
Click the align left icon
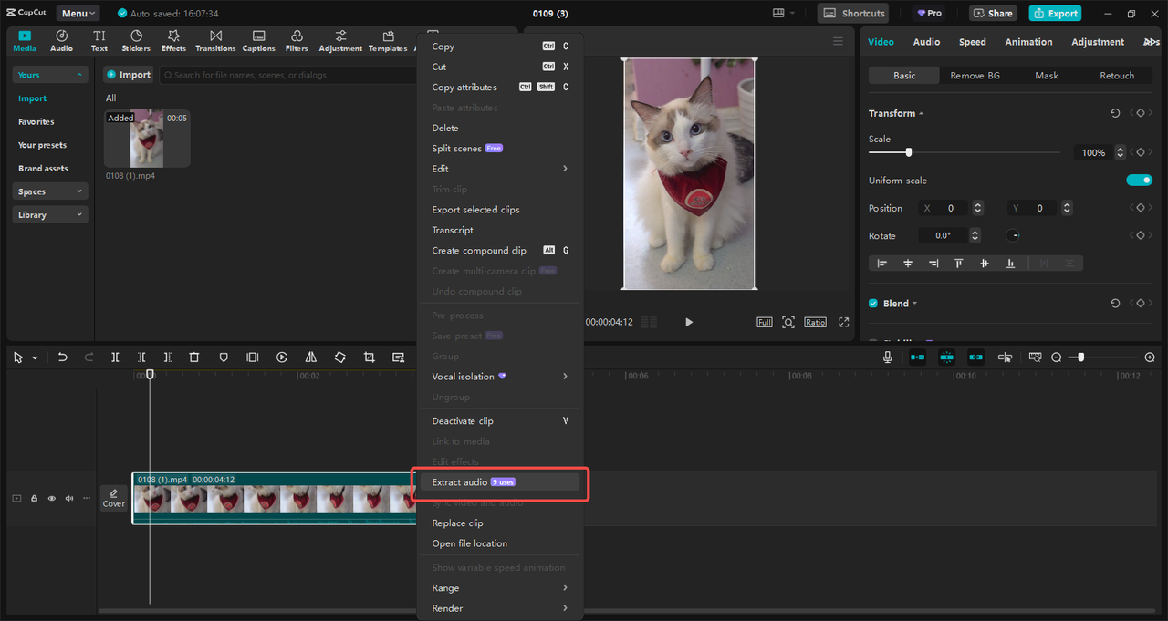882,263
